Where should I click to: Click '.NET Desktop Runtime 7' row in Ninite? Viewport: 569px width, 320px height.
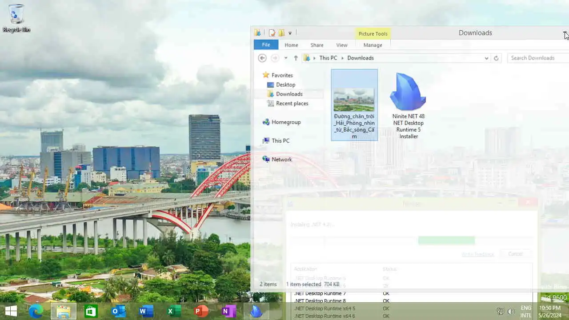coord(412,293)
